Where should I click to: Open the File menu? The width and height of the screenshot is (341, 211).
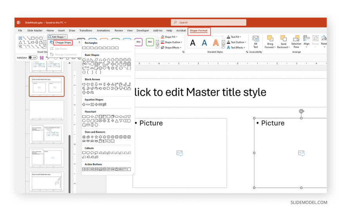pos(20,31)
